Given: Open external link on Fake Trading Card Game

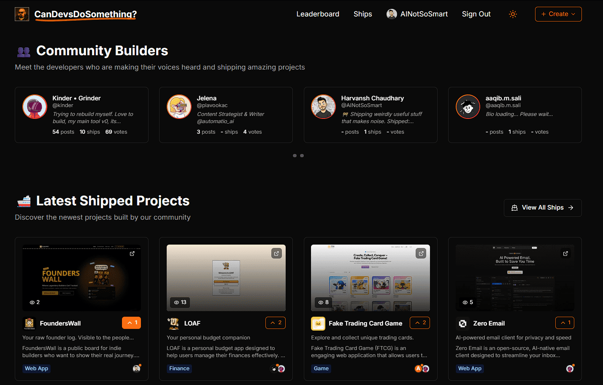Looking at the screenshot, I should (x=421, y=253).
